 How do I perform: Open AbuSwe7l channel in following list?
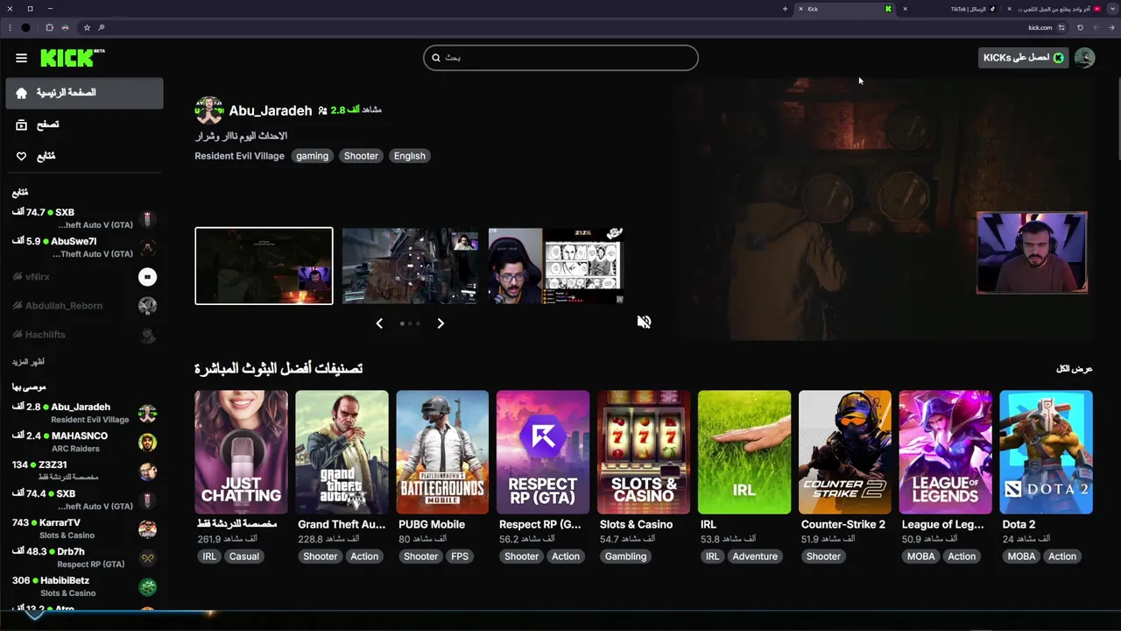pos(84,247)
